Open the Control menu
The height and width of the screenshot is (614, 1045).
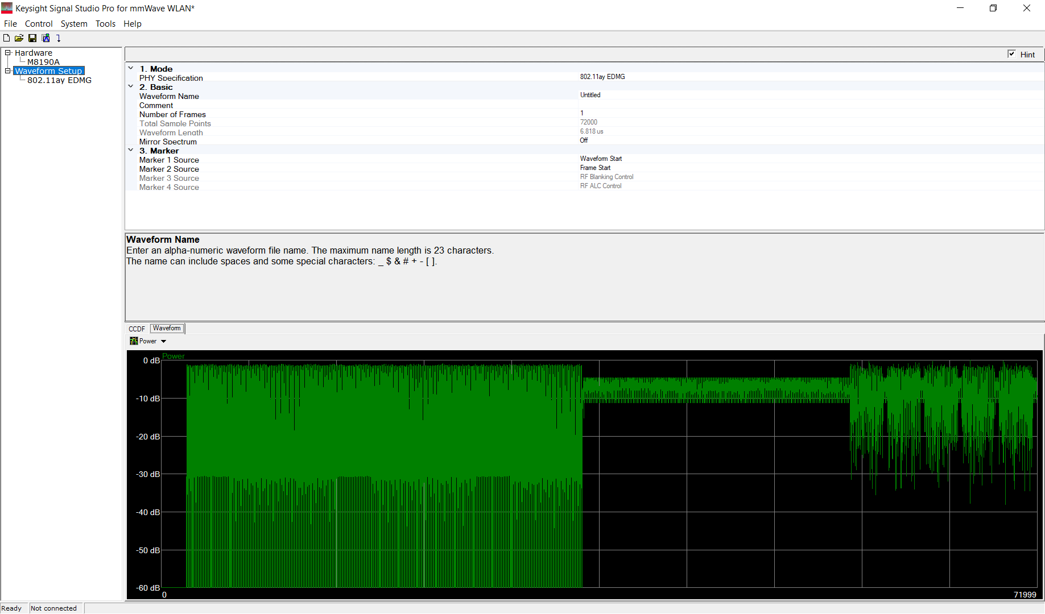tap(39, 24)
